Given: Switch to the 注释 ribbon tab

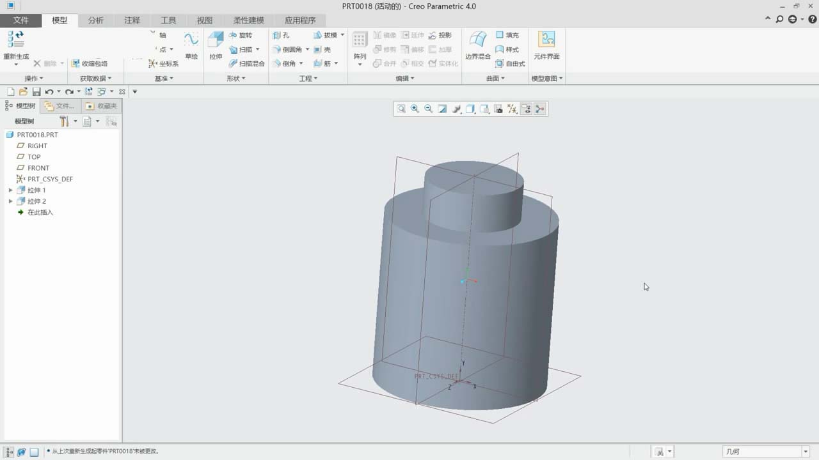Looking at the screenshot, I should coord(132,20).
